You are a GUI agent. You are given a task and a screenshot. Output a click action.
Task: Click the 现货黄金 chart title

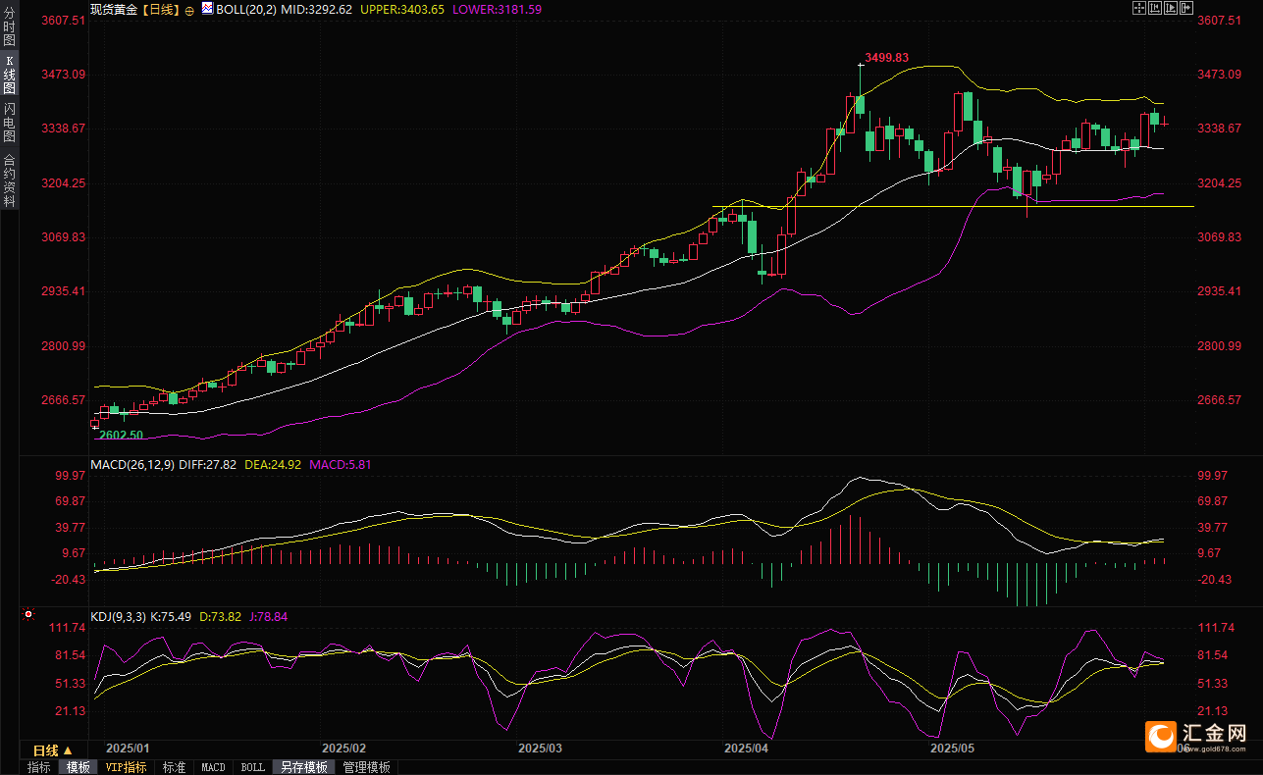click(112, 9)
